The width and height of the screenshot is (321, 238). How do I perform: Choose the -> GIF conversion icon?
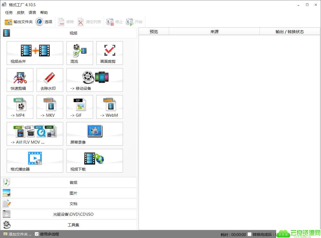pos(80,107)
